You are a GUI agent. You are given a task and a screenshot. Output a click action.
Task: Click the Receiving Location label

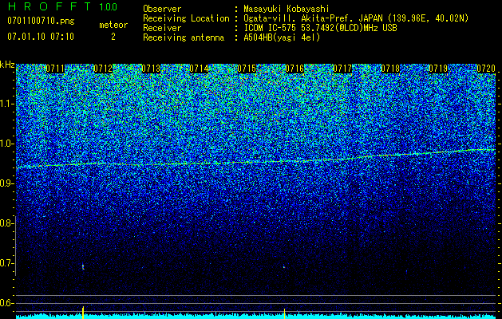(x=186, y=18)
